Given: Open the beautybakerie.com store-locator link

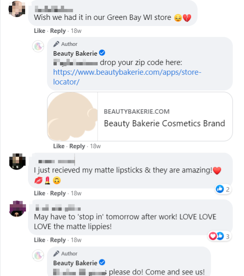Looking at the screenshot, I should point(127,77).
